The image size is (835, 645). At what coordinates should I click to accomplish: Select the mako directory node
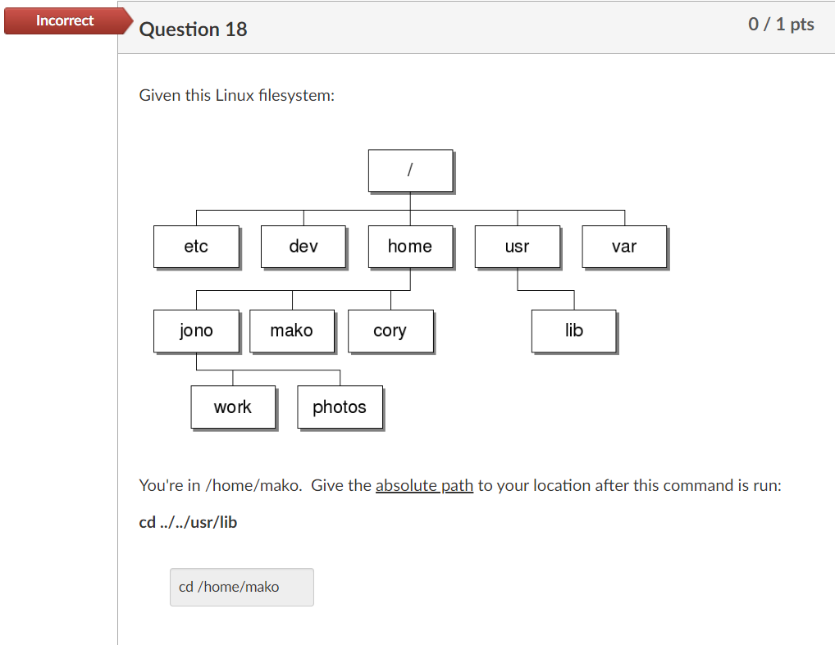(x=292, y=330)
